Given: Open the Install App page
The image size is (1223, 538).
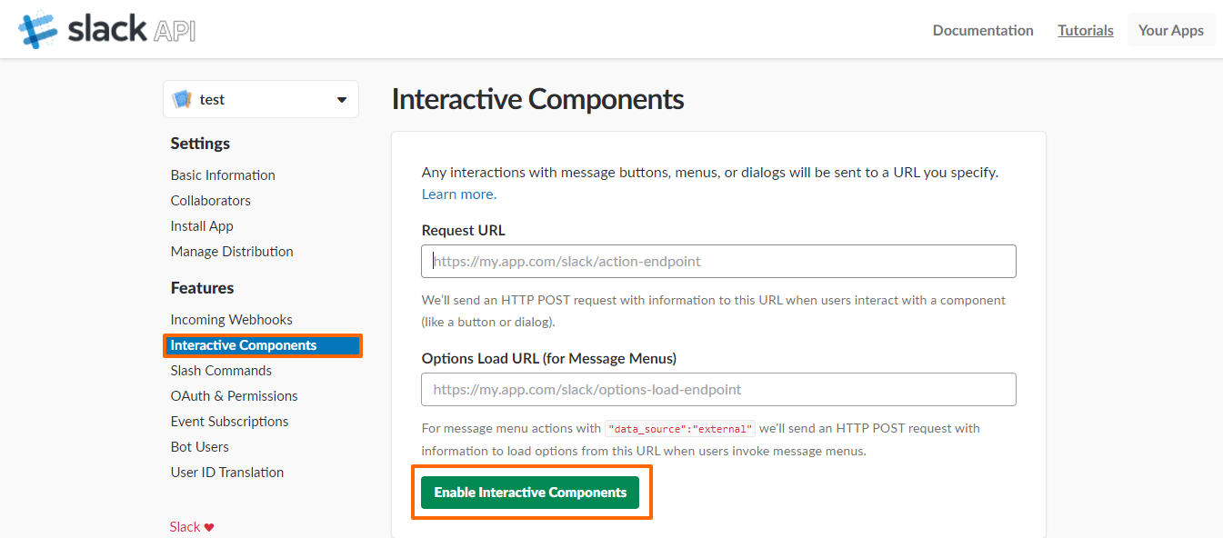Looking at the screenshot, I should (202, 225).
